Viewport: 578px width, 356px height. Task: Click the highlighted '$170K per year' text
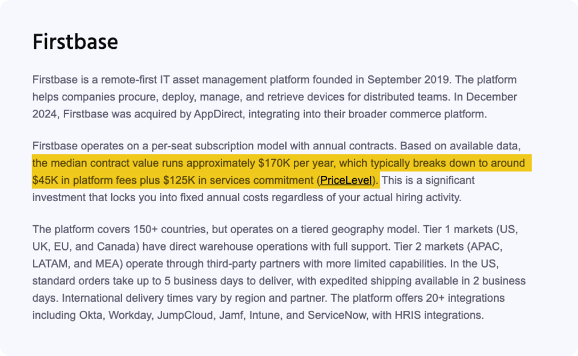click(x=297, y=163)
